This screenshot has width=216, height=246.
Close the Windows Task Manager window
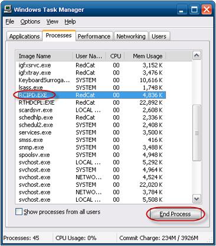click(x=207, y=9)
